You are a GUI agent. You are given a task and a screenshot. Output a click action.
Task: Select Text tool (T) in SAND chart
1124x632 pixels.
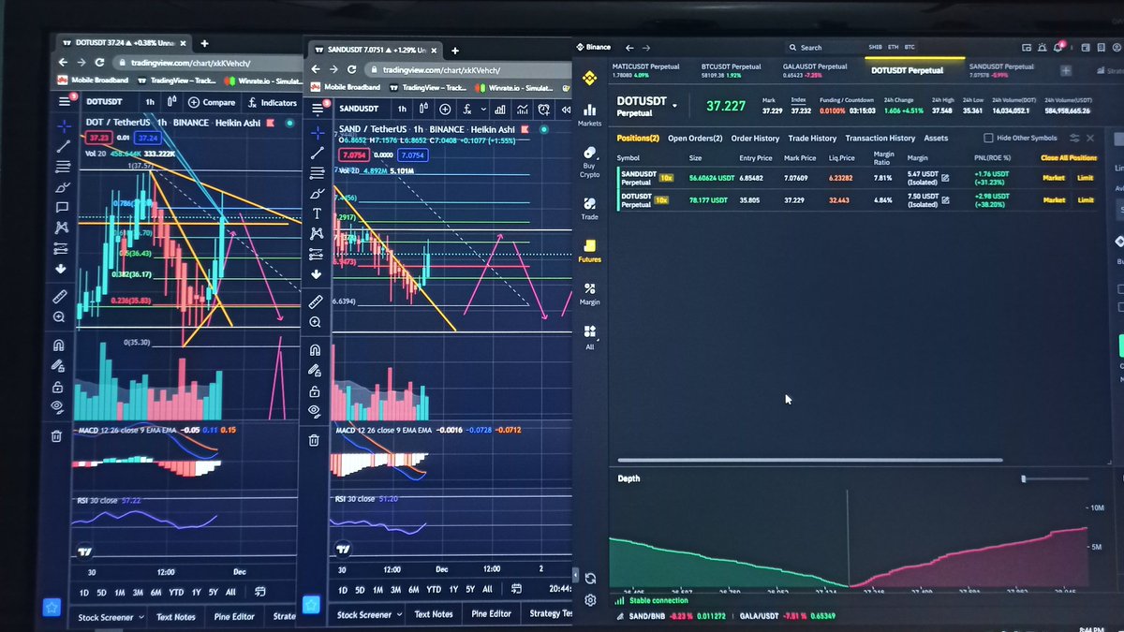tap(318, 213)
